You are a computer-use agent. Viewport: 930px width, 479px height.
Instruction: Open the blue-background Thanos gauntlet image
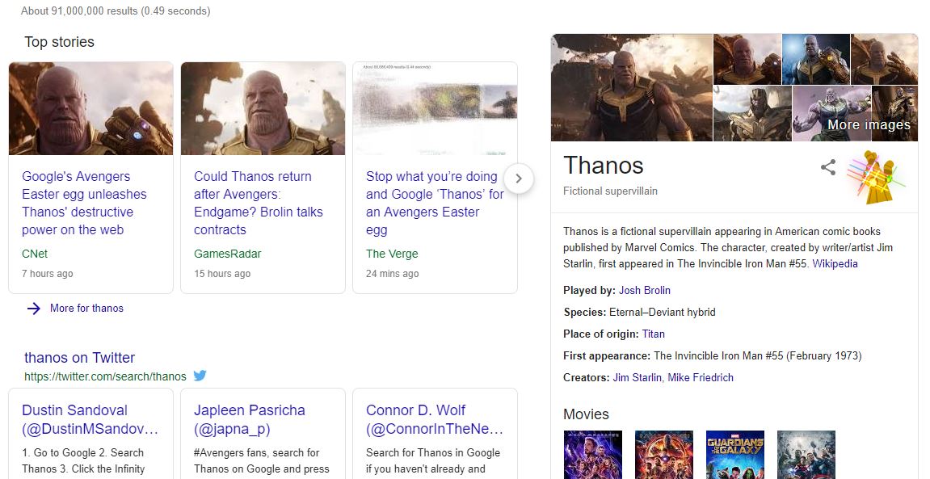(815, 59)
